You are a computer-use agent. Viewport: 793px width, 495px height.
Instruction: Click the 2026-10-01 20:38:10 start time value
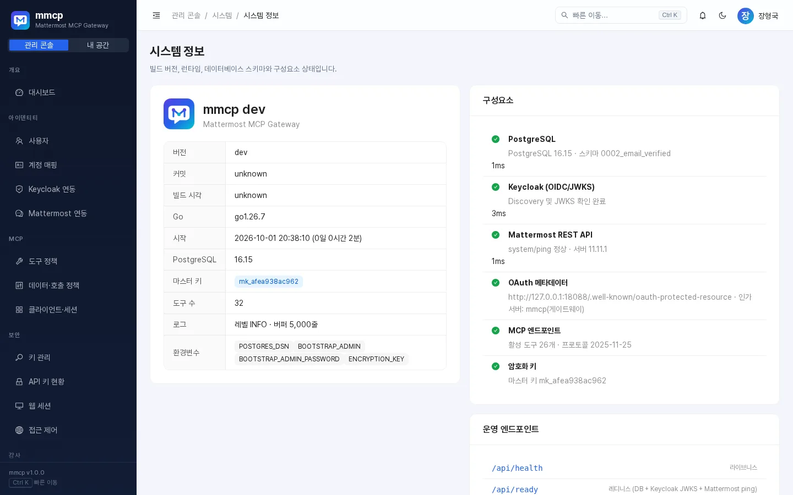pos(298,238)
